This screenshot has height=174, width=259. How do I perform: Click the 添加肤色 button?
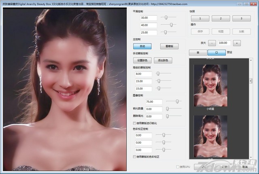pyautogui.click(x=163, y=60)
